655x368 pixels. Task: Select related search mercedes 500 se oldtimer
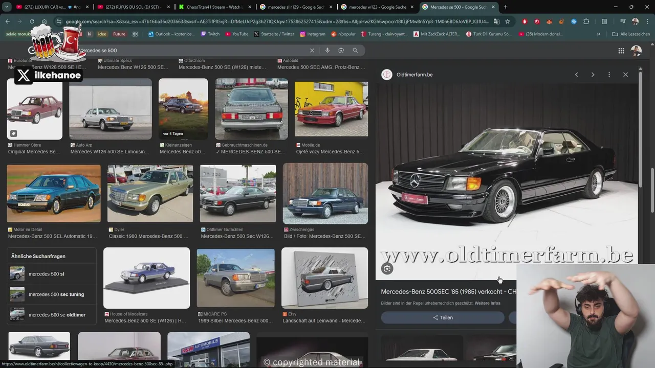pyautogui.click(x=52, y=315)
